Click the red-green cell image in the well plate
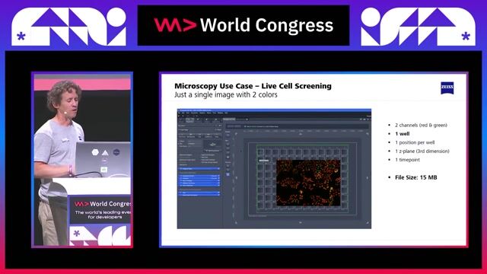This screenshot has width=487, height=274. point(308,183)
